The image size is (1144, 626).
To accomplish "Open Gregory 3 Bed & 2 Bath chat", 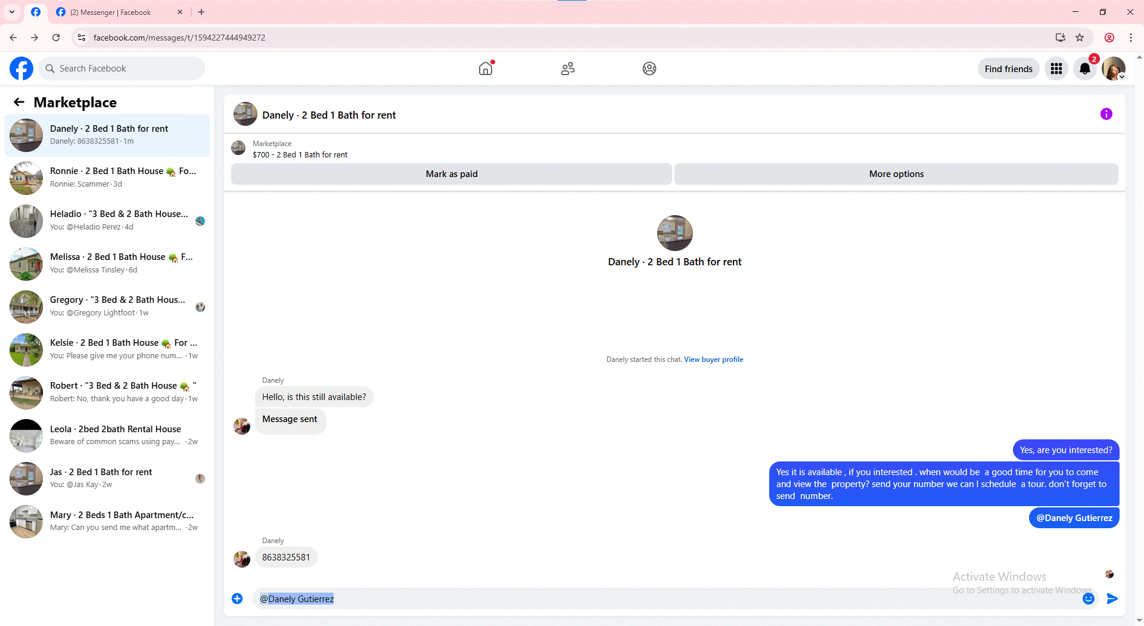I will click(x=107, y=306).
